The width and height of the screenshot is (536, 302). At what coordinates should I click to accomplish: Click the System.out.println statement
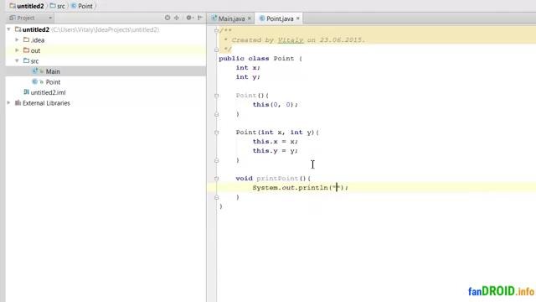point(300,188)
